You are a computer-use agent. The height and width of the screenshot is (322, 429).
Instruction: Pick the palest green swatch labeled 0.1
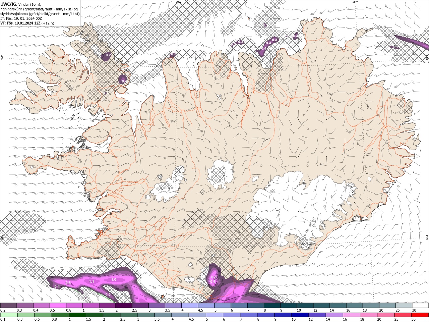[x=9, y=315]
